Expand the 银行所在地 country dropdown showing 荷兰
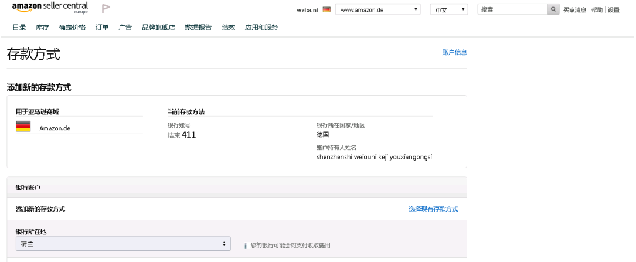Screen dimensions: 636x262 point(123,244)
